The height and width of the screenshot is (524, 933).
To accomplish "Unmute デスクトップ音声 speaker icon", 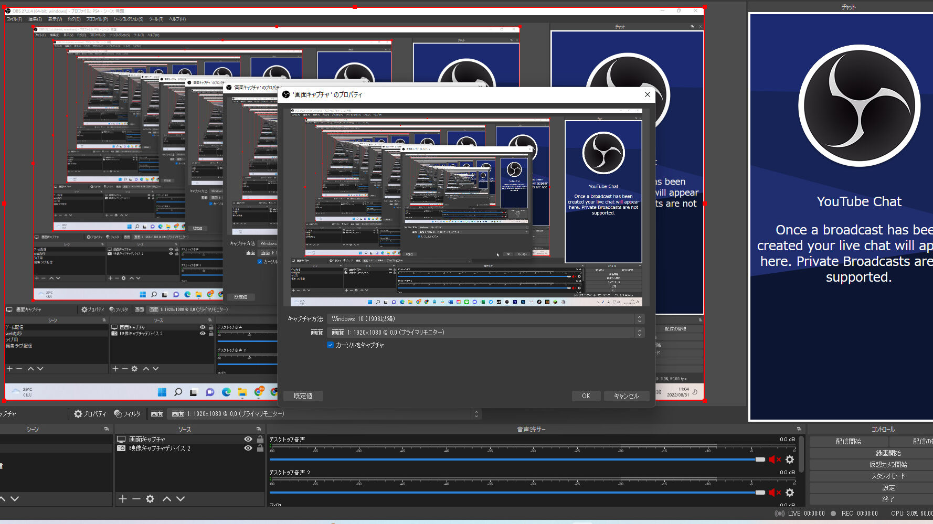I will [x=775, y=459].
